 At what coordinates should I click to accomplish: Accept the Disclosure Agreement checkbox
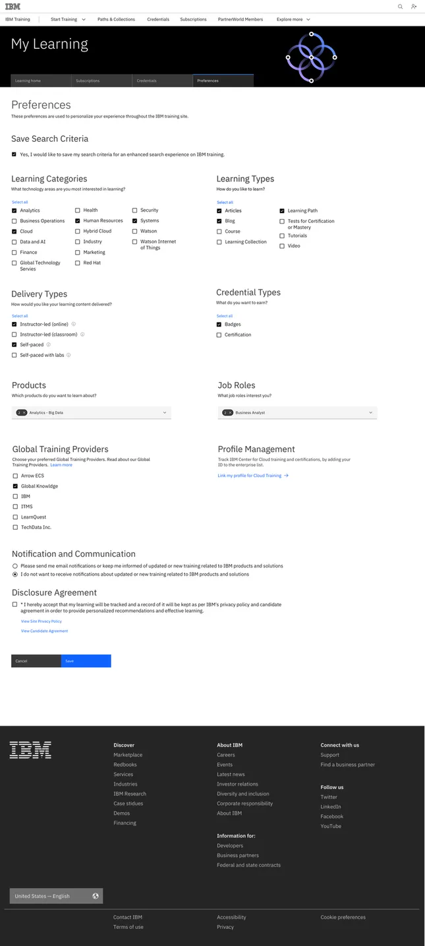click(x=14, y=604)
